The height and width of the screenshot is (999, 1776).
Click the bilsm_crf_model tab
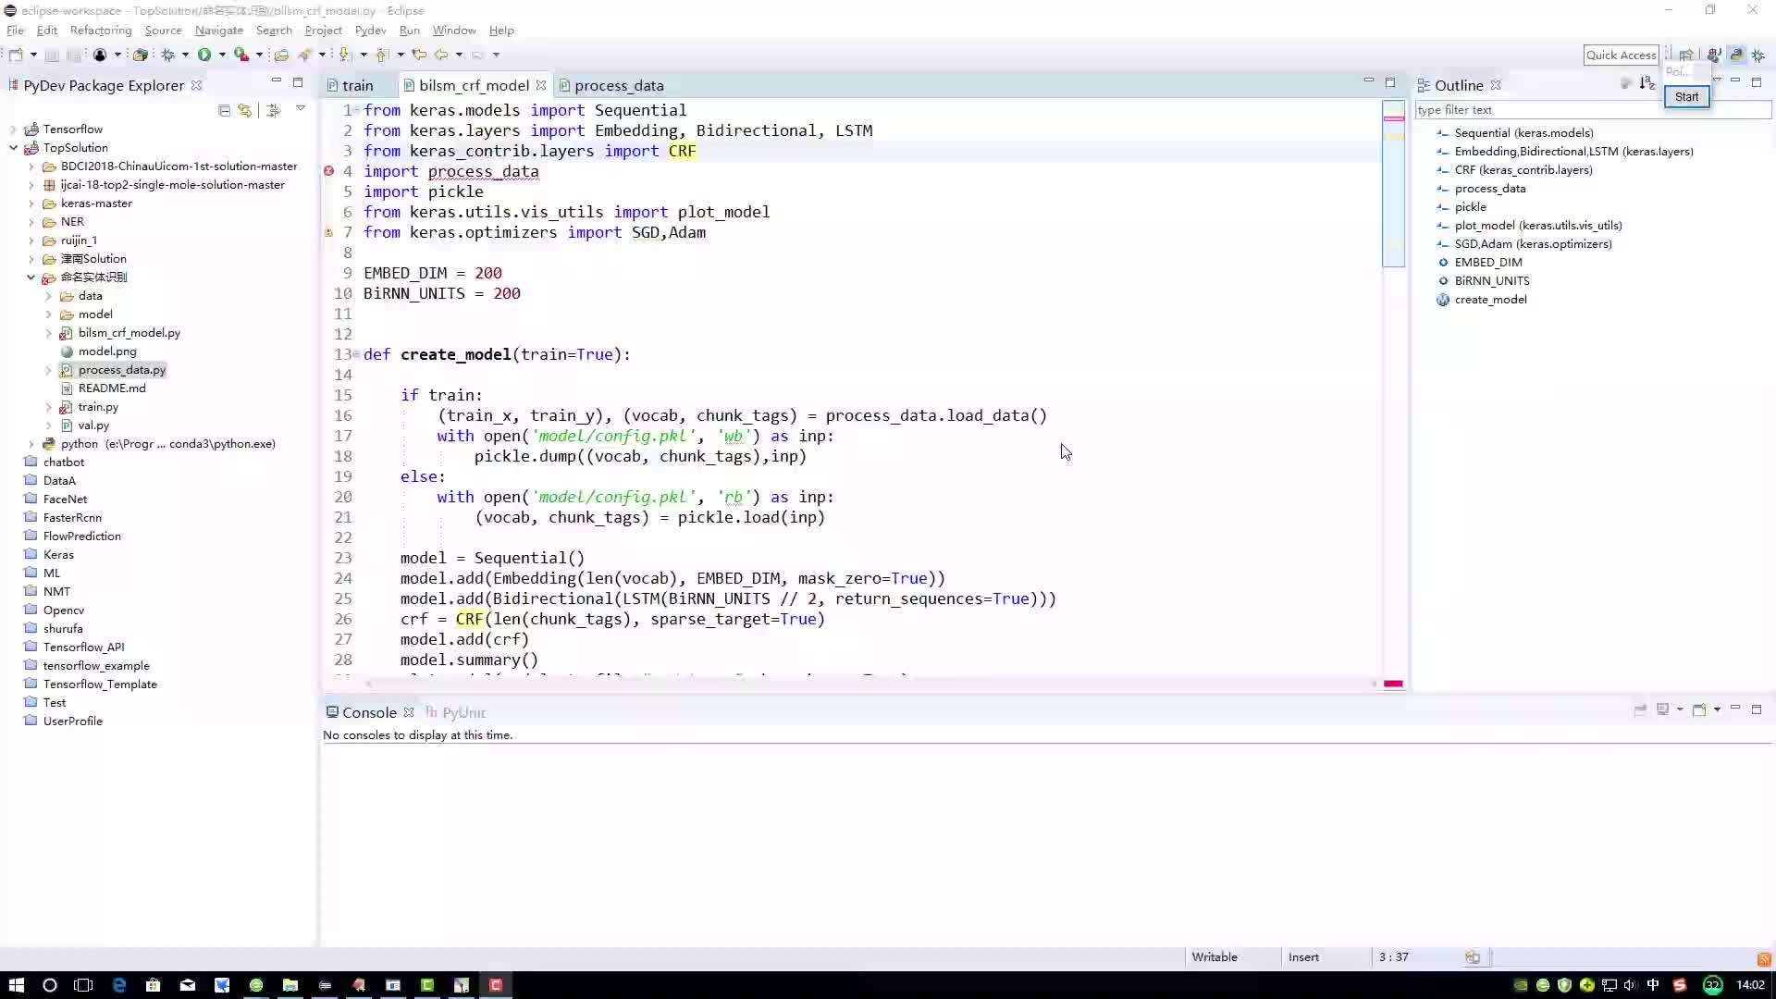(x=472, y=84)
